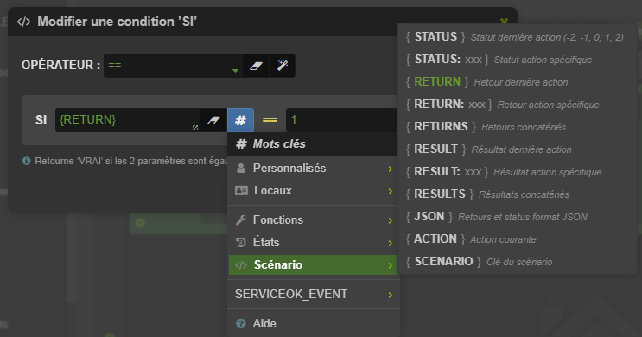The image size is (642, 337).
Task: Open the SERVICEOK_EVENT submenu
Action: pyautogui.click(x=313, y=294)
